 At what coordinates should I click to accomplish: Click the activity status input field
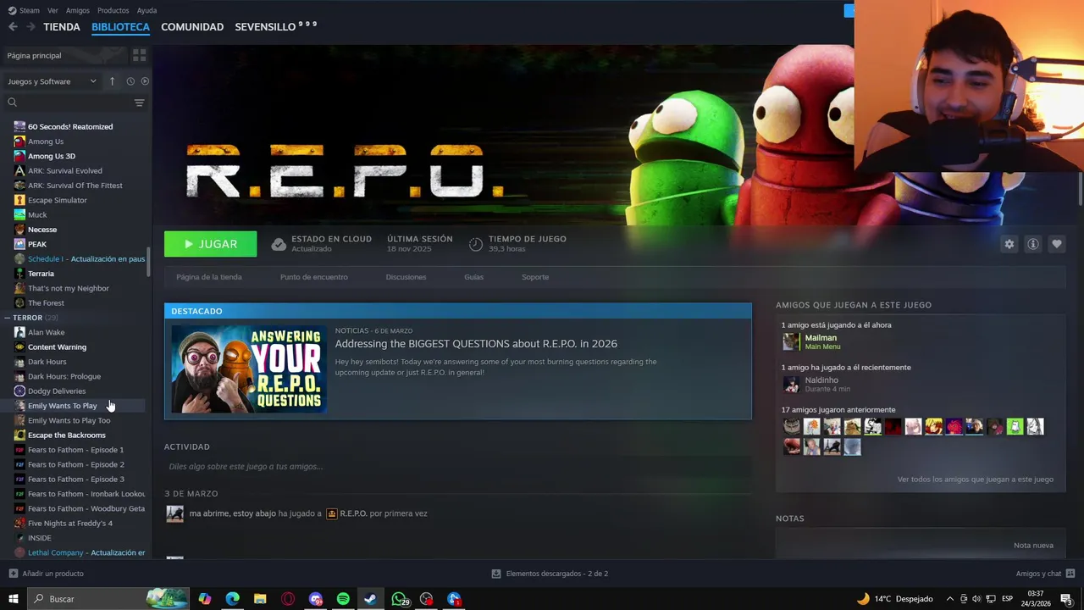point(457,467)
